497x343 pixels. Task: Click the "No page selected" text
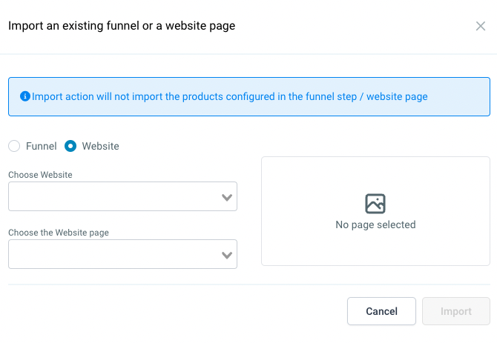coord(375,224)
